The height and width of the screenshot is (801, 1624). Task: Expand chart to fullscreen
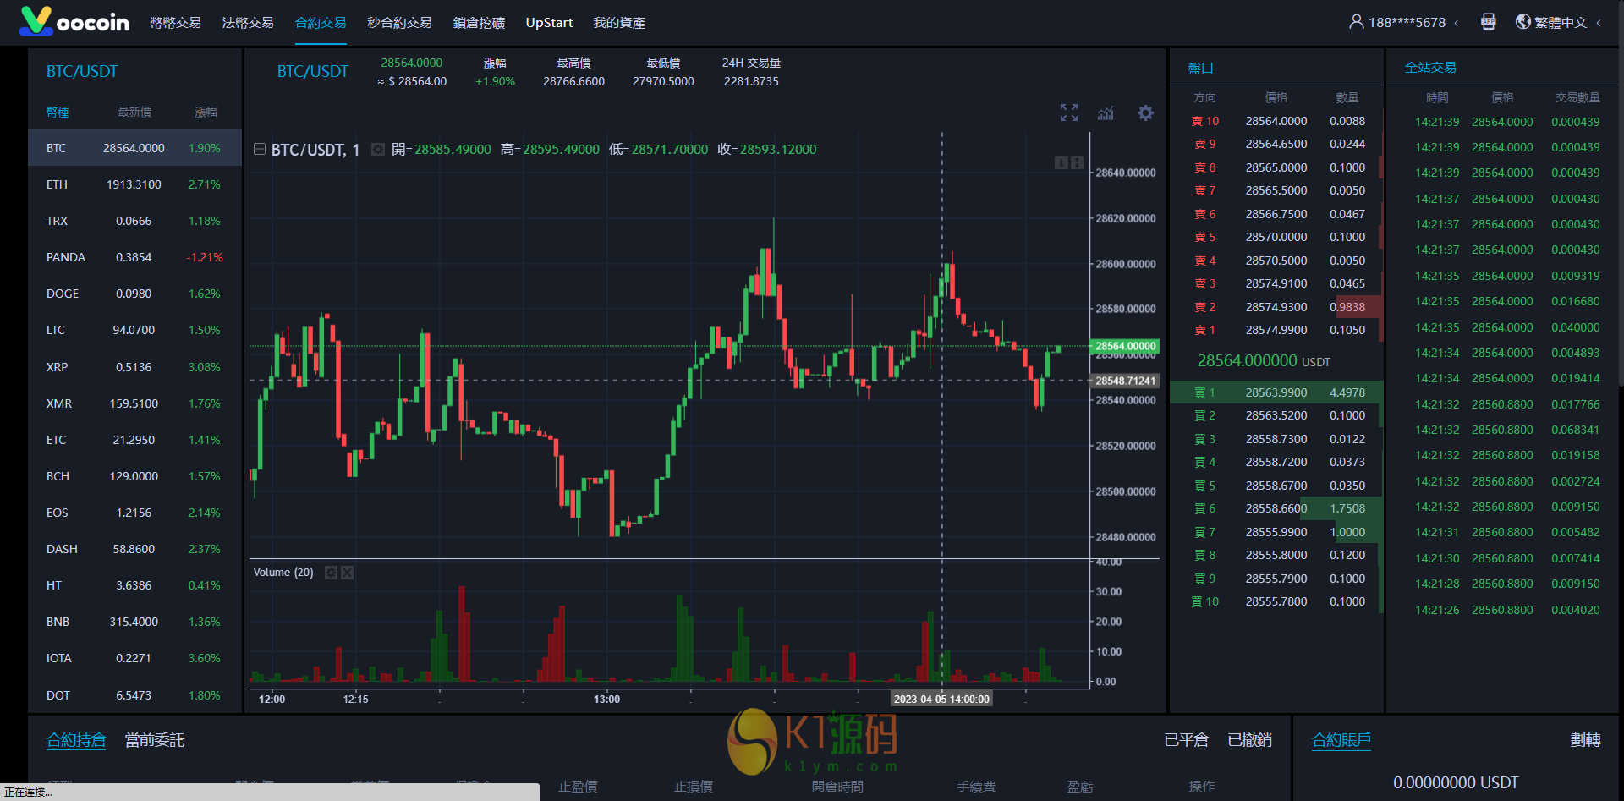point(1069,112)
